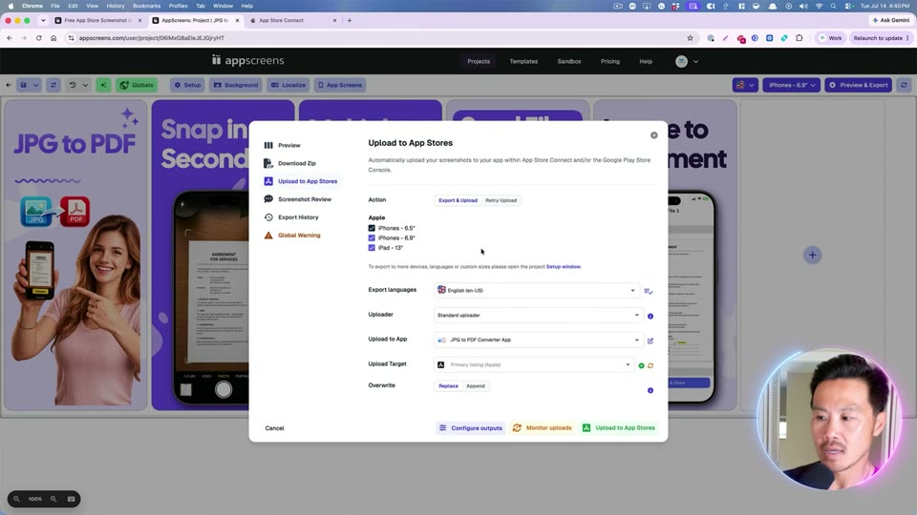
Task: Click the Relaunch to update button
Action: point(881,38)
